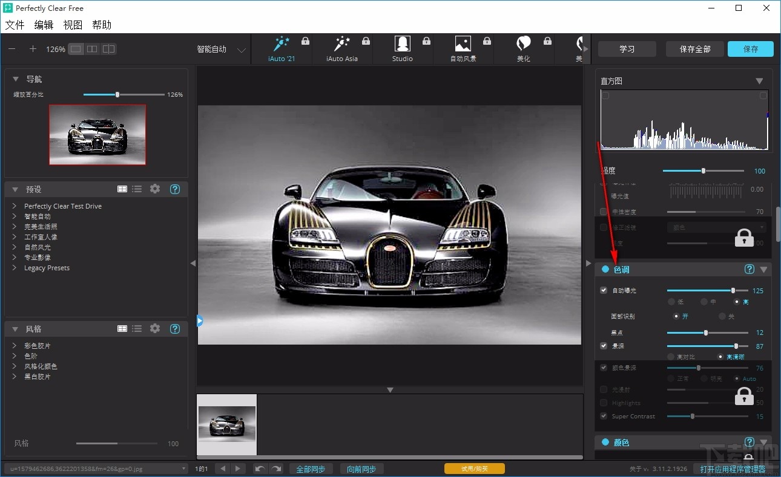Switch 风格 panel to list view

pyautogui.click(x=137, y=328)
